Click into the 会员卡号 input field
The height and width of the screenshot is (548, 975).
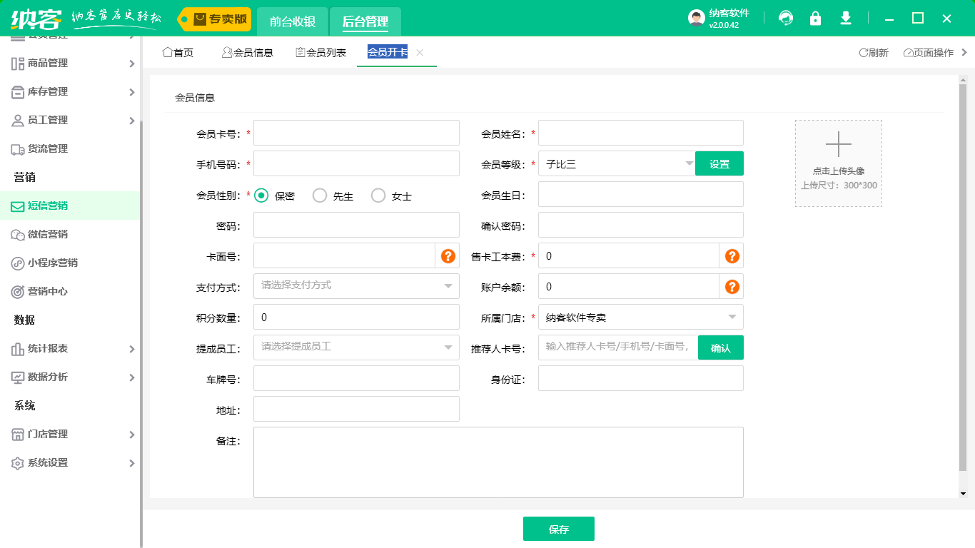tap(356, 133)
